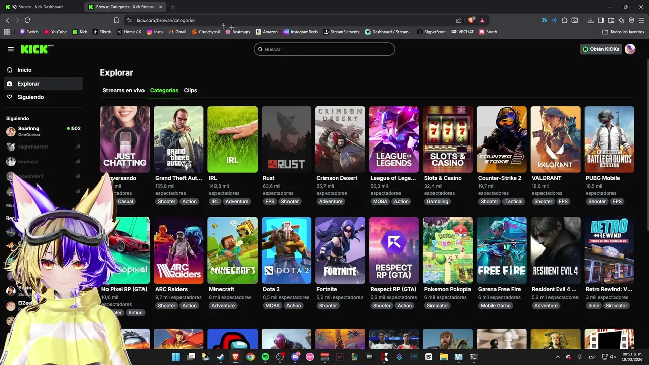This screenshot has width=649, height=365.
Task: Open the Crunchyroll bookmark
Action: pos(205,32)
